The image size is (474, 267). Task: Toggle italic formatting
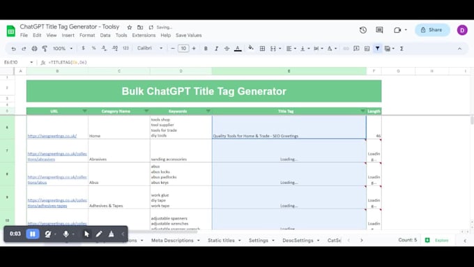[x=217, y=48]
